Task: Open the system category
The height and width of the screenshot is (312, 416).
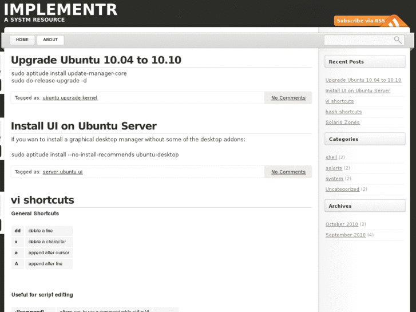Action: [x=334, y=179]
